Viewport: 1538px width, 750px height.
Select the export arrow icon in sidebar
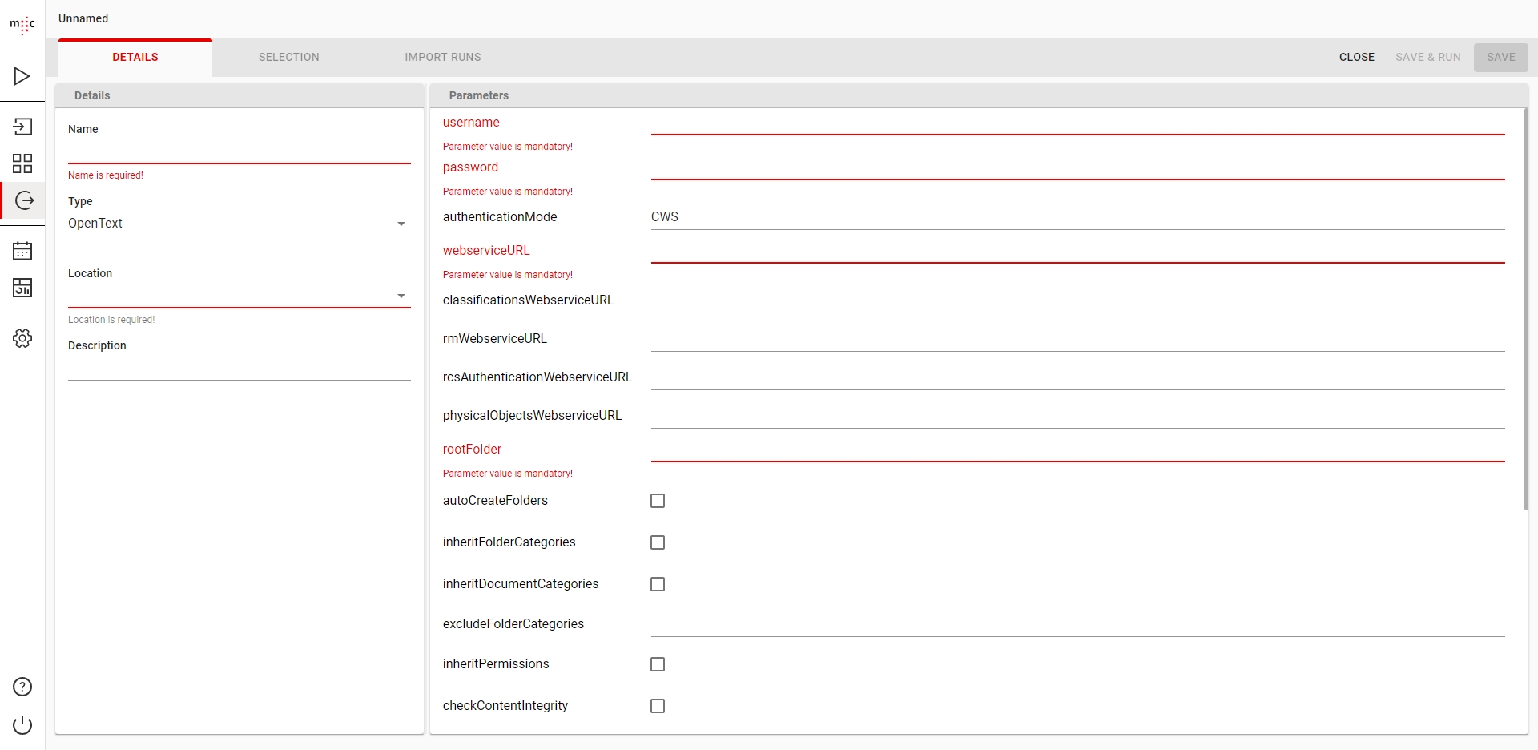pos(24,200)
